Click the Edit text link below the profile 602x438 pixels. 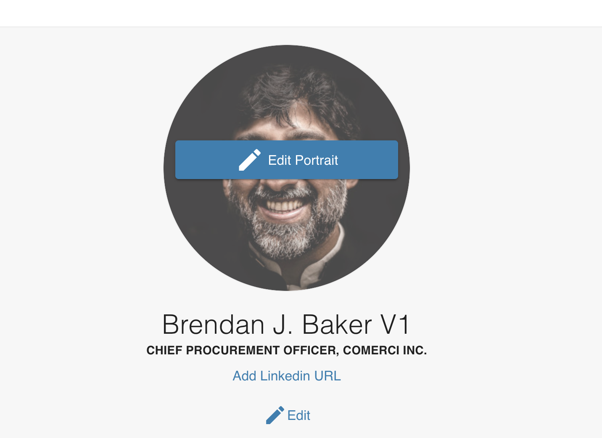[x=298, y=415]
